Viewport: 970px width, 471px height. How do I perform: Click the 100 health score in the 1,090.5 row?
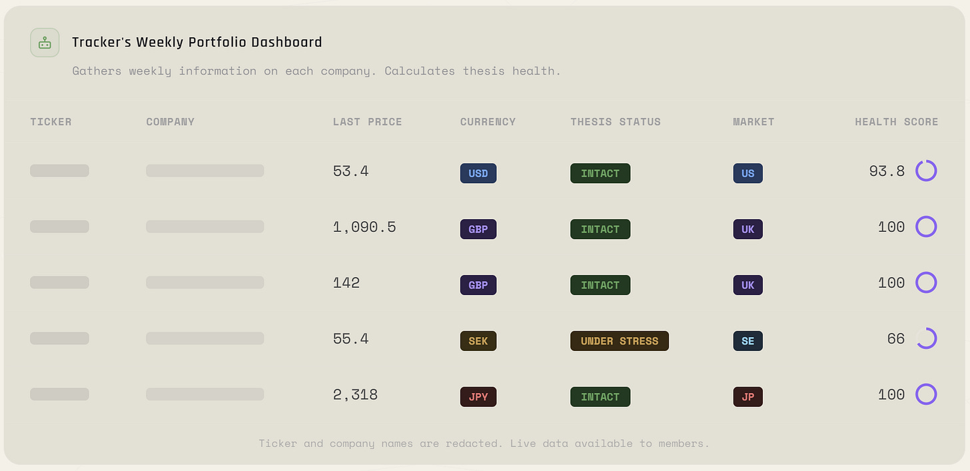point(891,227)
